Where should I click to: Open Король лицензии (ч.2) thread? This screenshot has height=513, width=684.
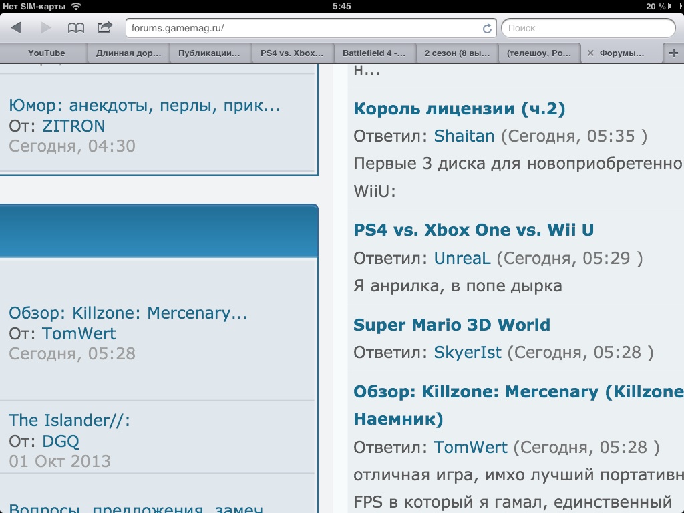click(x=460, y=109)
